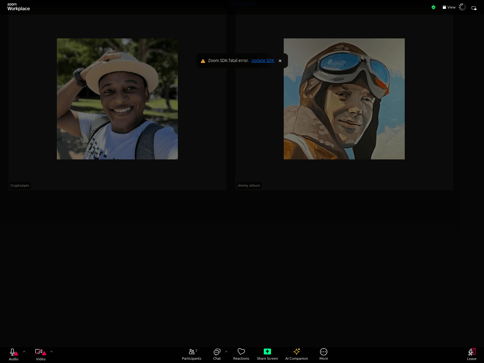Click the Zoom Workplace logo
The width and height of the screenshot is (484, 363).
(18, 7)
